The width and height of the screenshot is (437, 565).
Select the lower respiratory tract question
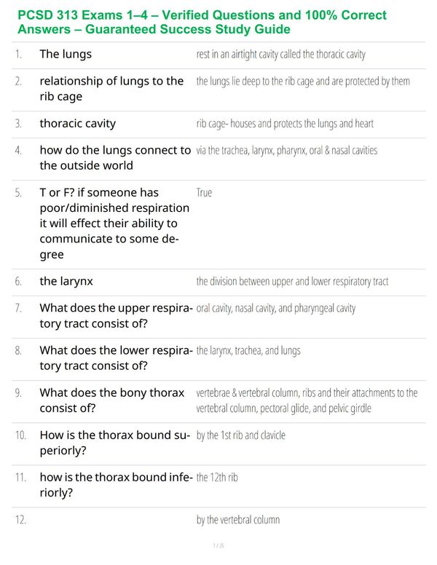[x=116, y=357]
